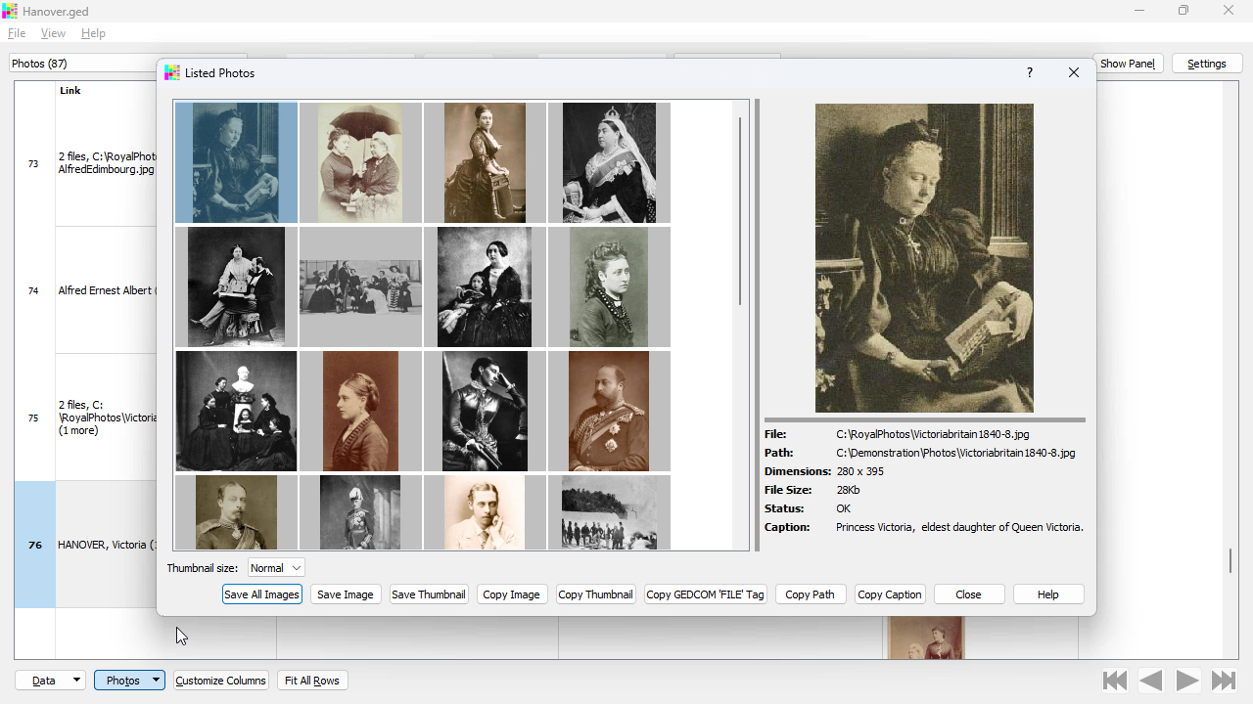Click Copy GEDCOM 'FILE' Tag button
Viewport: 1253px width, 704px height.
point(705,594)
